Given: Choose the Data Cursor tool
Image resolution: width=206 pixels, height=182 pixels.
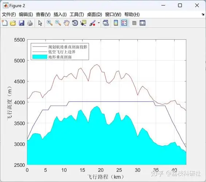Looking at the screenshot, I should [83, 23].
